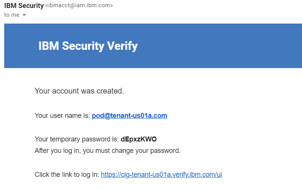Click the word "Security" in banner title
The image size is (302, 189).
pos(83,46)
